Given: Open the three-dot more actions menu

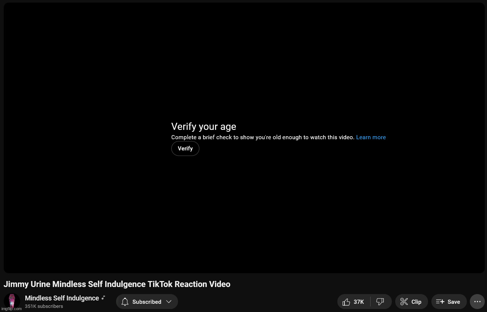Looking at the screenshot, I should [x=477, y=302].
